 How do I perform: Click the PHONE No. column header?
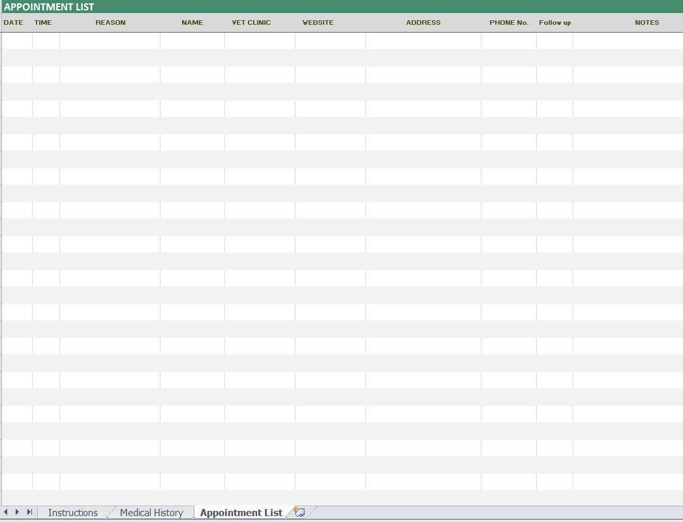point(509,23)
